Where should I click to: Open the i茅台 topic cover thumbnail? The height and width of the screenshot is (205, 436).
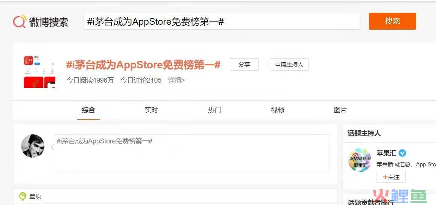pos(39,72)
